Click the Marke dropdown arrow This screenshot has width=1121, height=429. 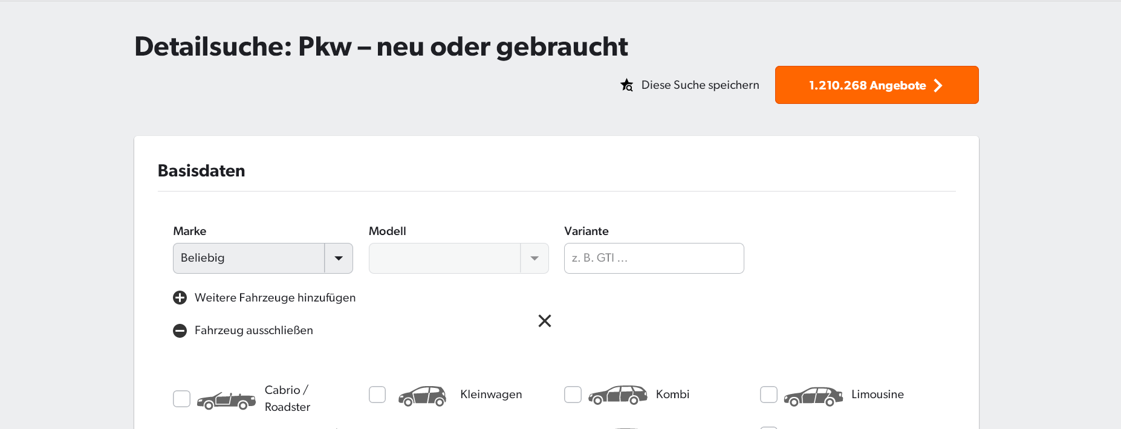(339, 259)
